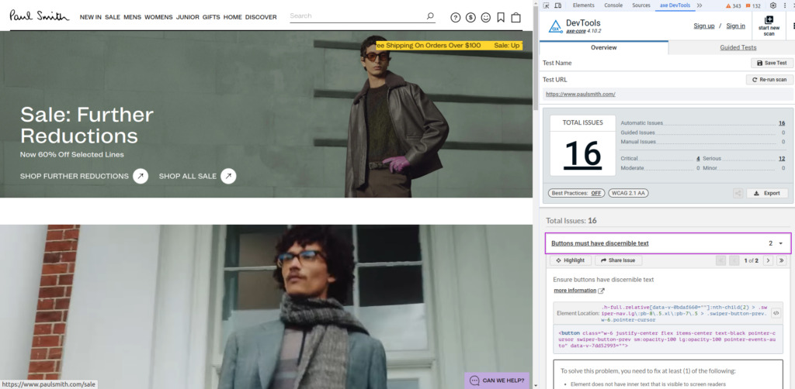
Task: Click the yellow Free Shipping banner
Action: 449,46
